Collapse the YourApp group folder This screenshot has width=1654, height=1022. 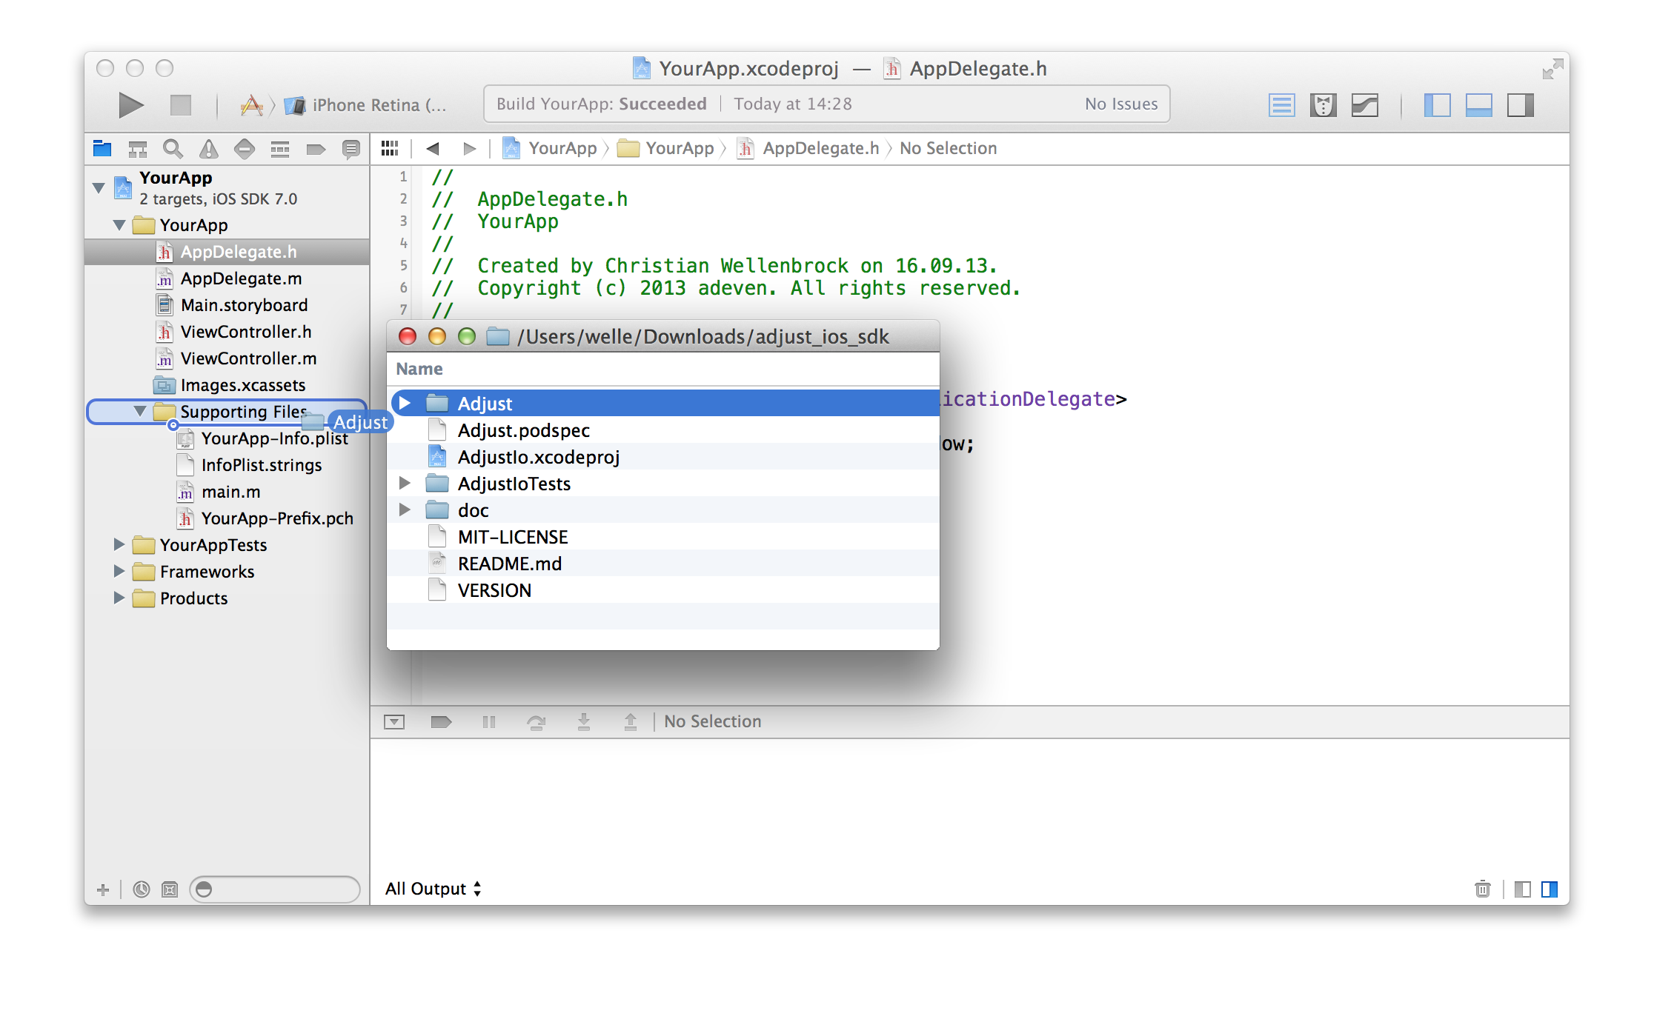[x=119, y=225]
